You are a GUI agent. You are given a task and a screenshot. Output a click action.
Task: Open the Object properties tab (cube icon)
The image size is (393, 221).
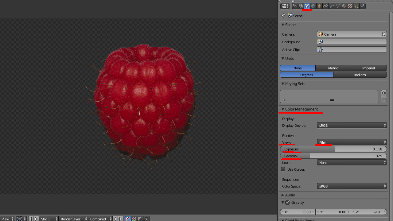point(319,6)
